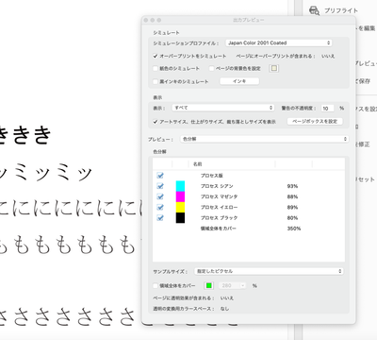Open the 表示 dropdown set to すべて
Image resolution: width=377 pixels, height=340 pixels.
coord(223,108)
